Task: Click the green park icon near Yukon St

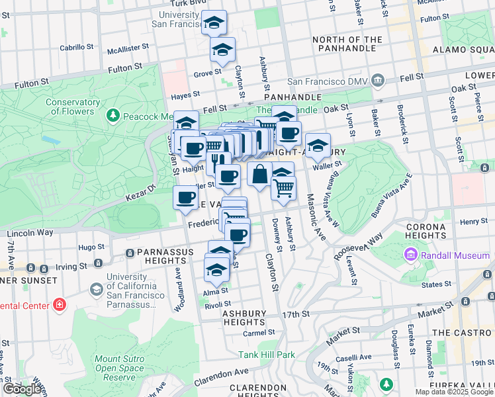Action: click(386, 384)
